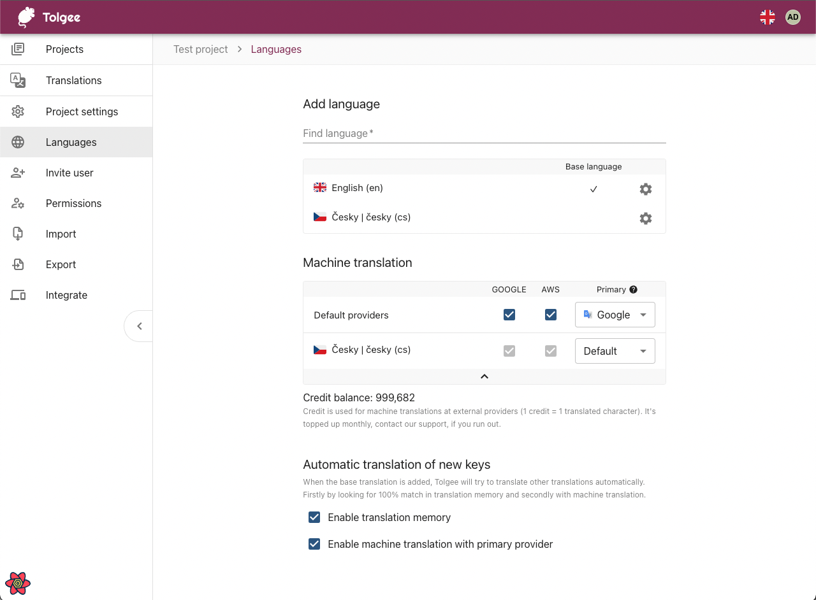This screenshot has width=816, height=600.
Task: Uncheck AWS for Default providers
Action: tap(550, 315)
